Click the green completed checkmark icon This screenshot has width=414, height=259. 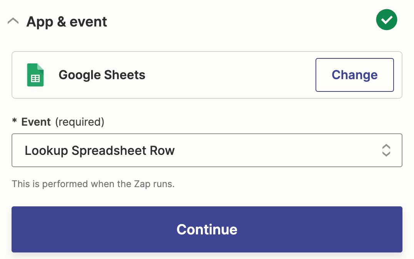pyautogui.click(x=386, y=20)
